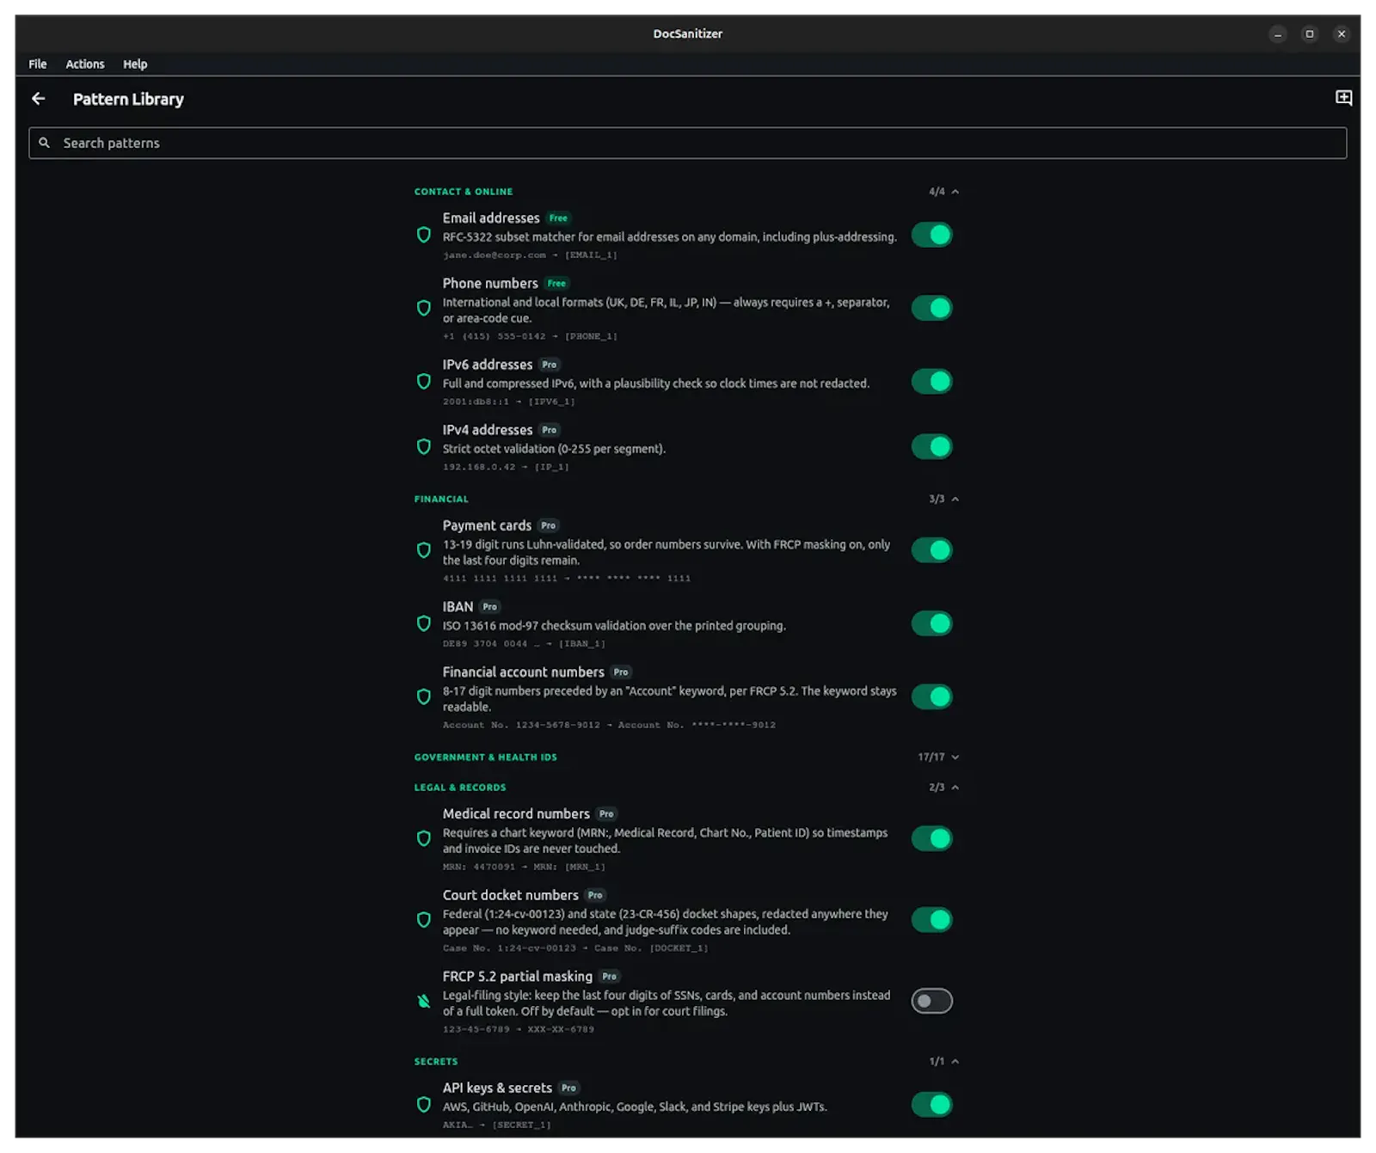
Task: Click the Free badge on Email addresses
Action: [558, 218]
